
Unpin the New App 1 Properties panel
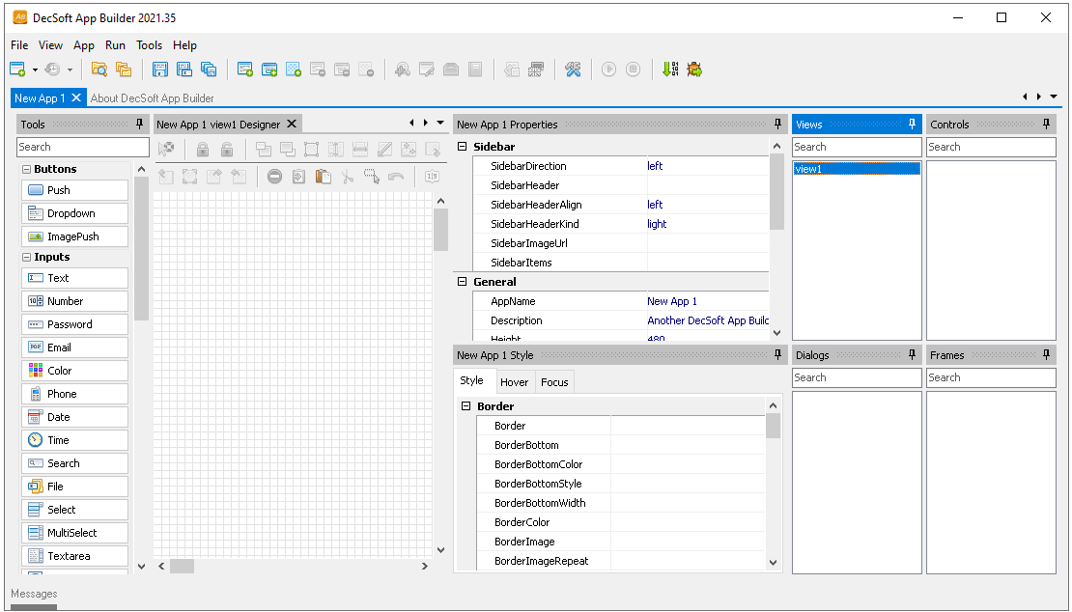(x=777, y=125)
